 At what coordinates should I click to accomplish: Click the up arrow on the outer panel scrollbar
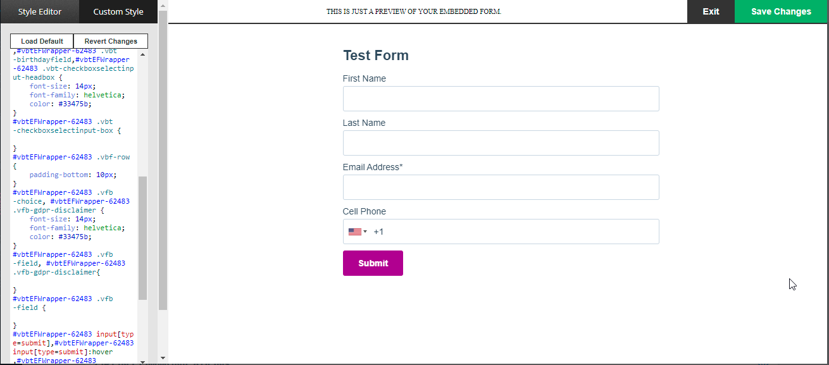tap(163, 5)
